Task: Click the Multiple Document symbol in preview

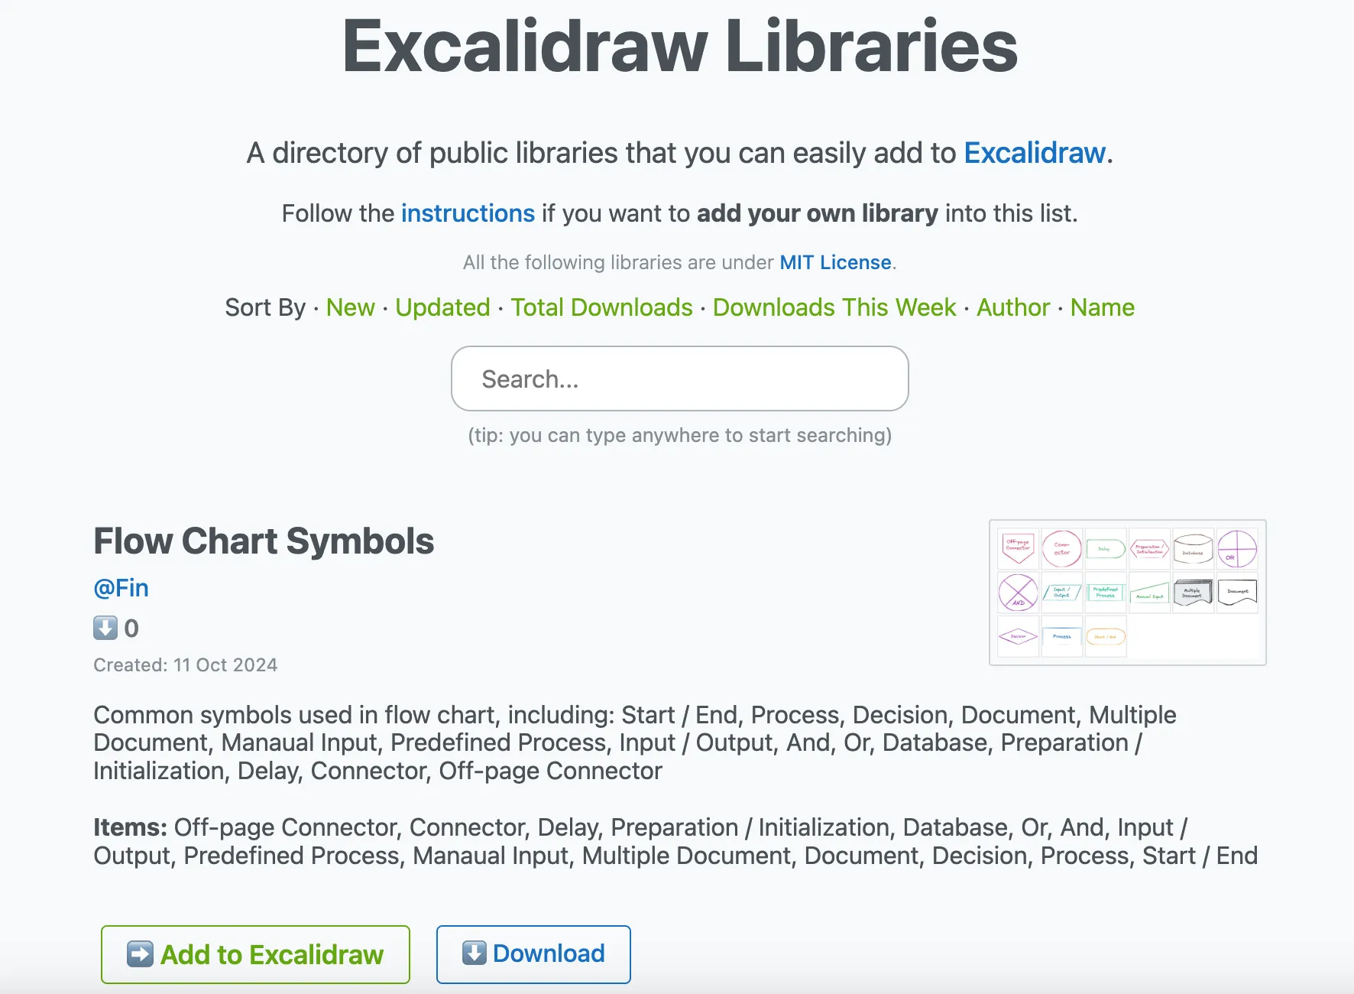Action: pyautogui.click(x=1193, y=592)
